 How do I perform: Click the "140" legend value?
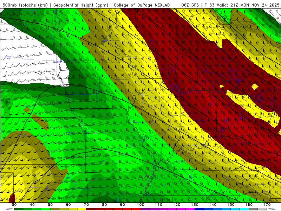click(213, 205)
